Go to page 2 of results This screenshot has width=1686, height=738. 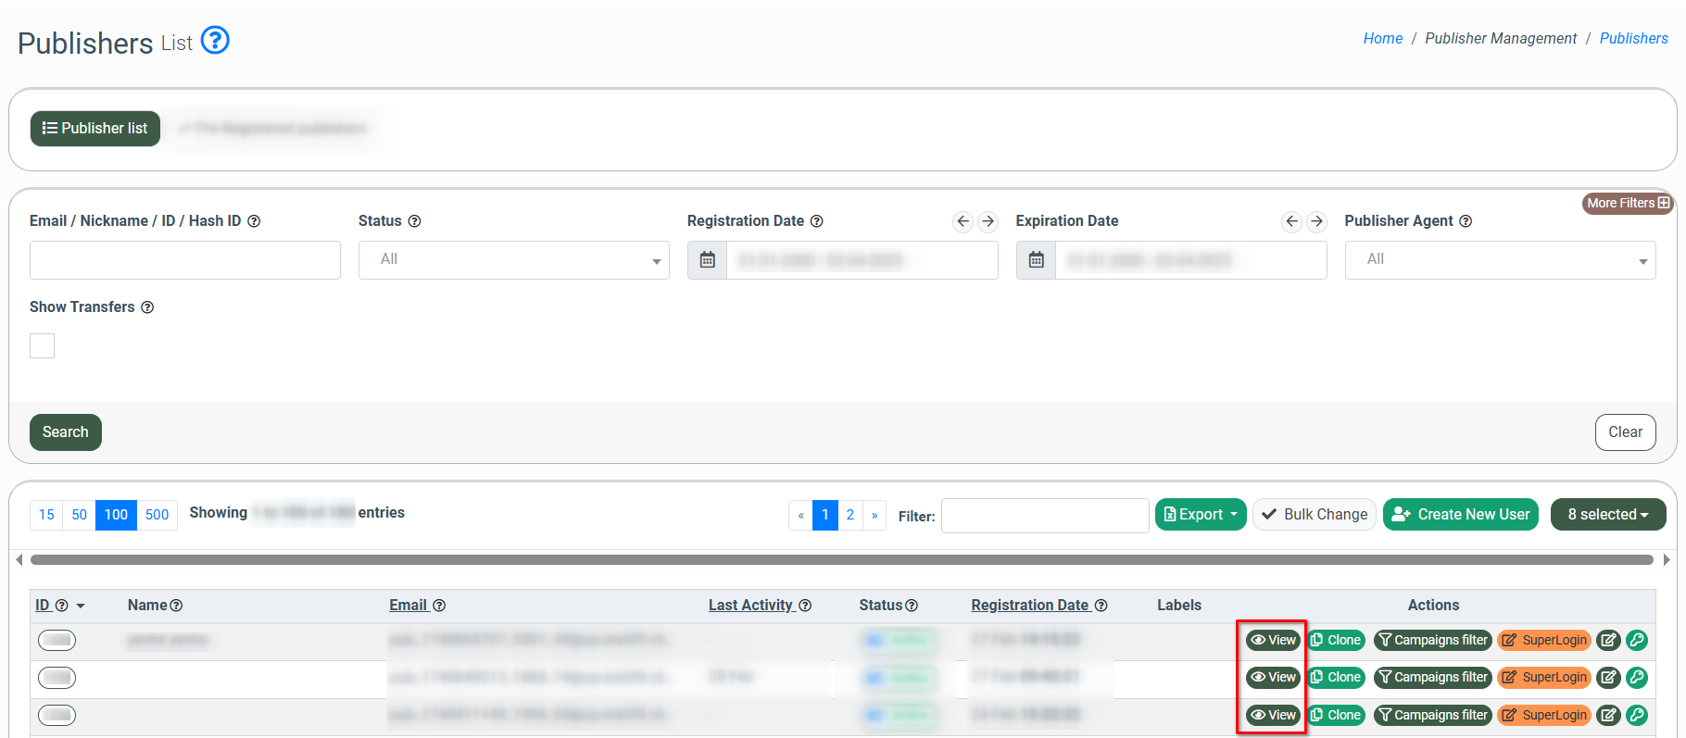pos(849,515)
